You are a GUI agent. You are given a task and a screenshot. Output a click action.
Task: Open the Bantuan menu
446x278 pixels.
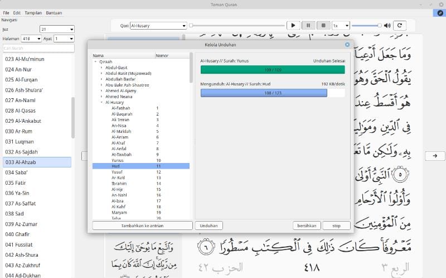(54, 13)
